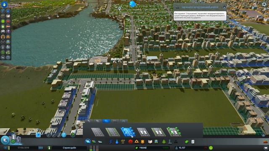Choose the highlighted blue six-lane road
Screen dimensions: 269x151
point(128,132)
